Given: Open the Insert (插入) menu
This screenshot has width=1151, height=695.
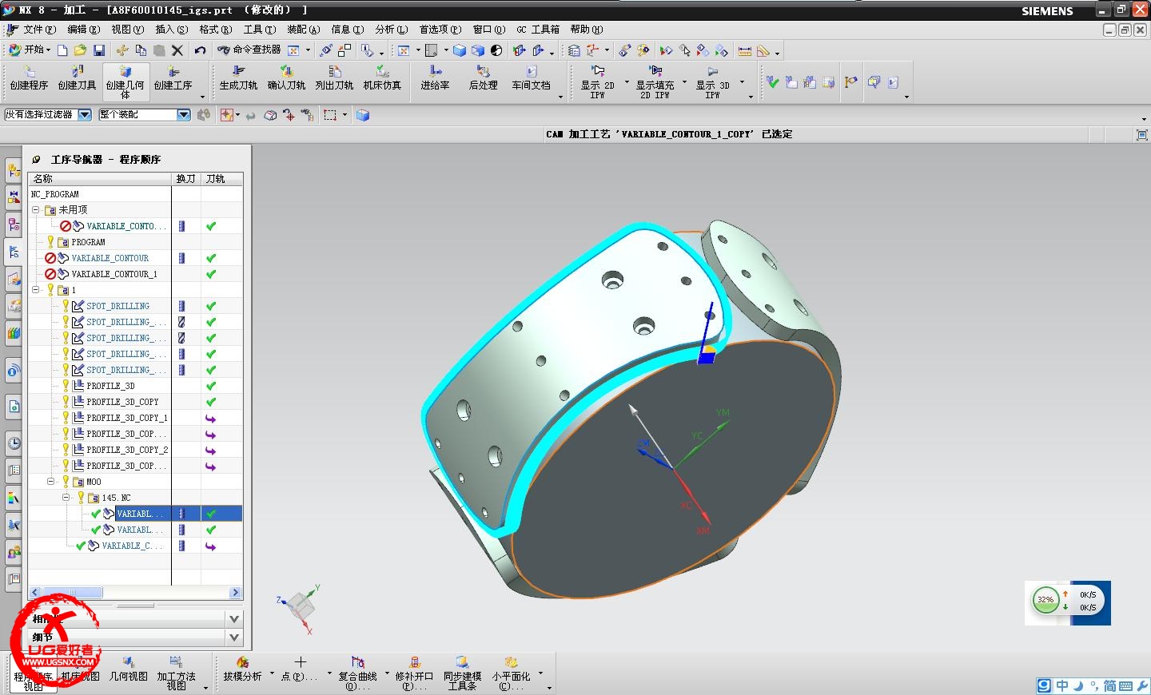Looking at the screenshot, I should 171,30.
